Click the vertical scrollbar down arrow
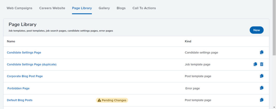Image resolution: width=276 pixels, height=109 pixels. coord(274,107)
